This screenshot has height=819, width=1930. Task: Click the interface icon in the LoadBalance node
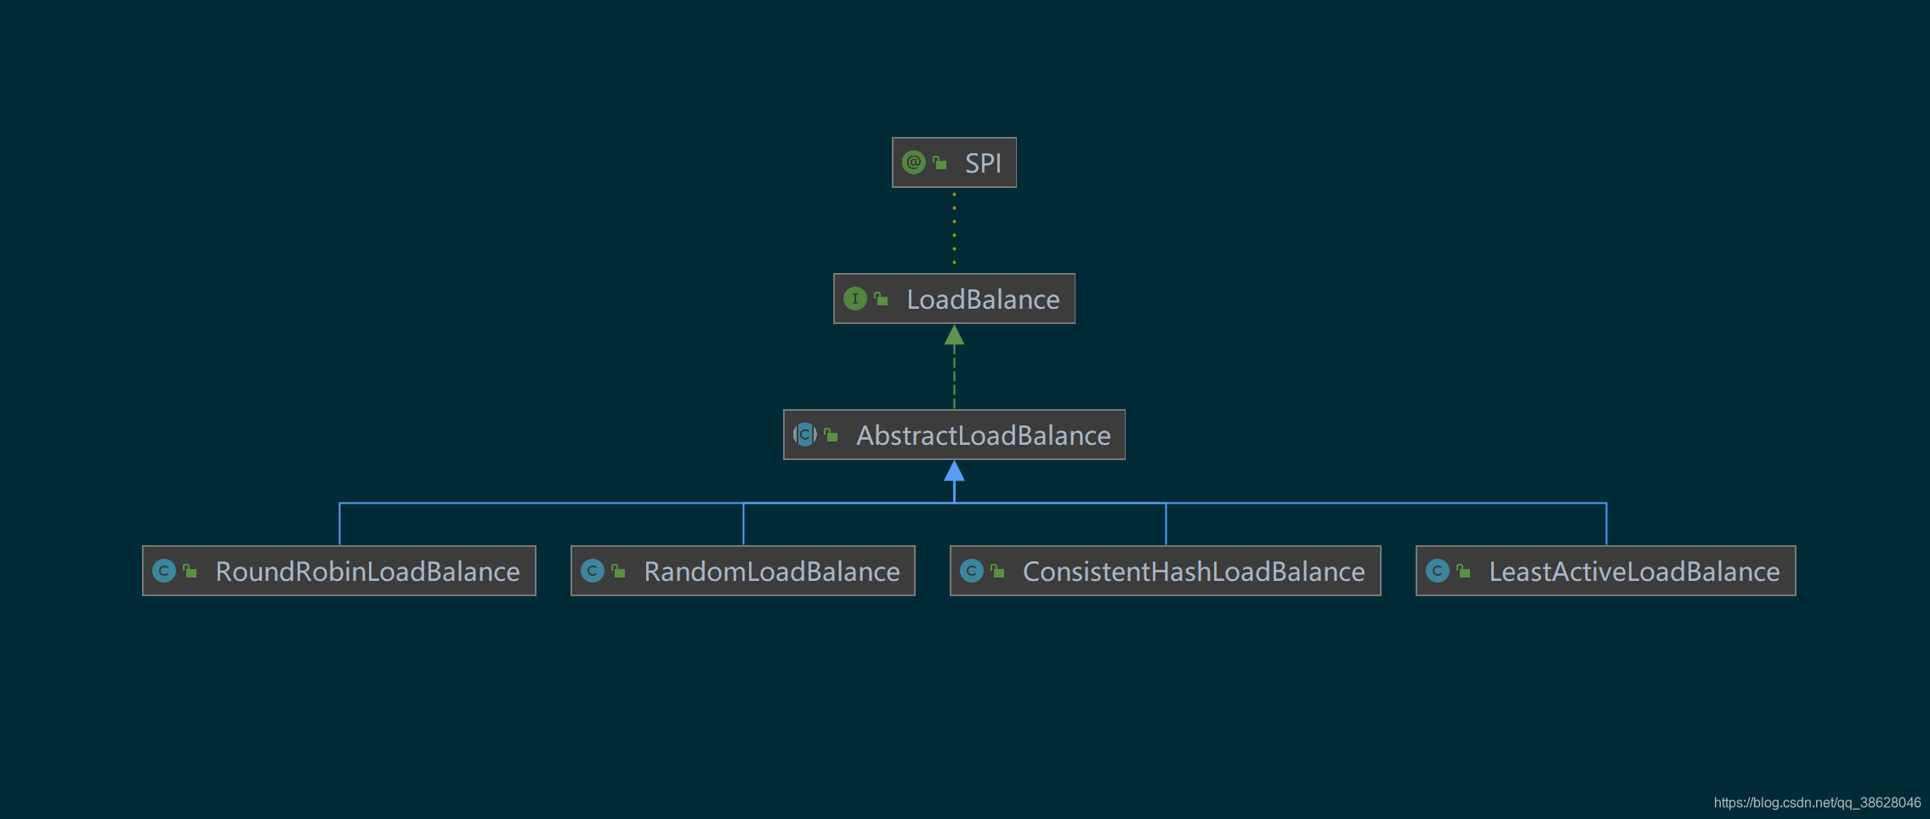coord(854,299)
